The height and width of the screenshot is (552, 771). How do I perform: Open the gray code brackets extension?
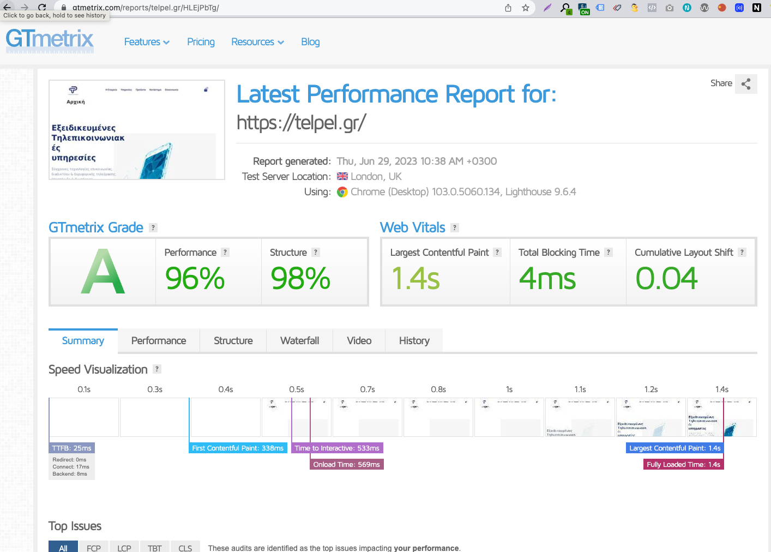point(652,8)
